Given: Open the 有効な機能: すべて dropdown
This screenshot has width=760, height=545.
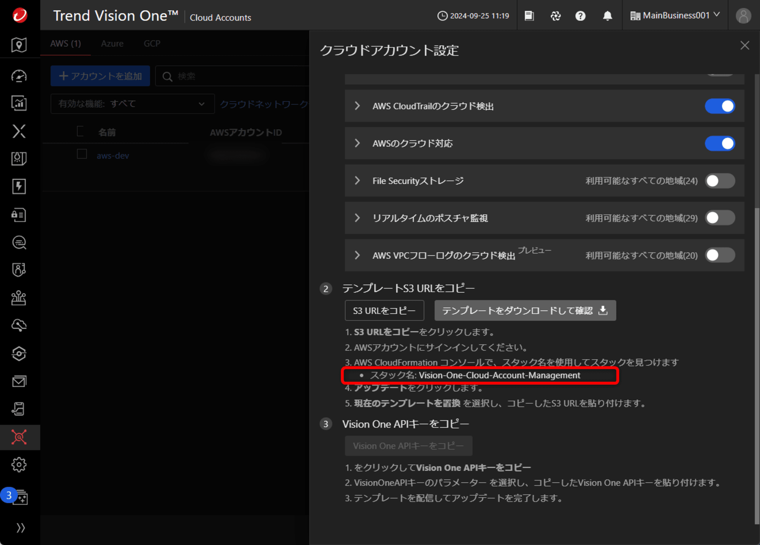Looking at the screenshot, I should tap(132, 104).
